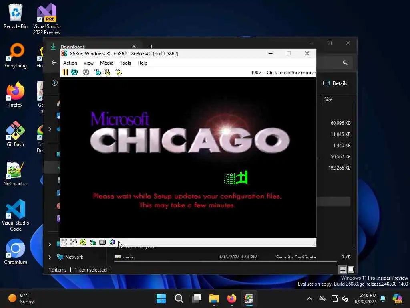This screenshot has height=308, width=410.
Task: Click Explorer vertical scrollbar
Action: click(x=354, y=174)
